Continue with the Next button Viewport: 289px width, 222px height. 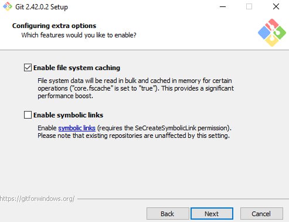[x=212, y=214]
